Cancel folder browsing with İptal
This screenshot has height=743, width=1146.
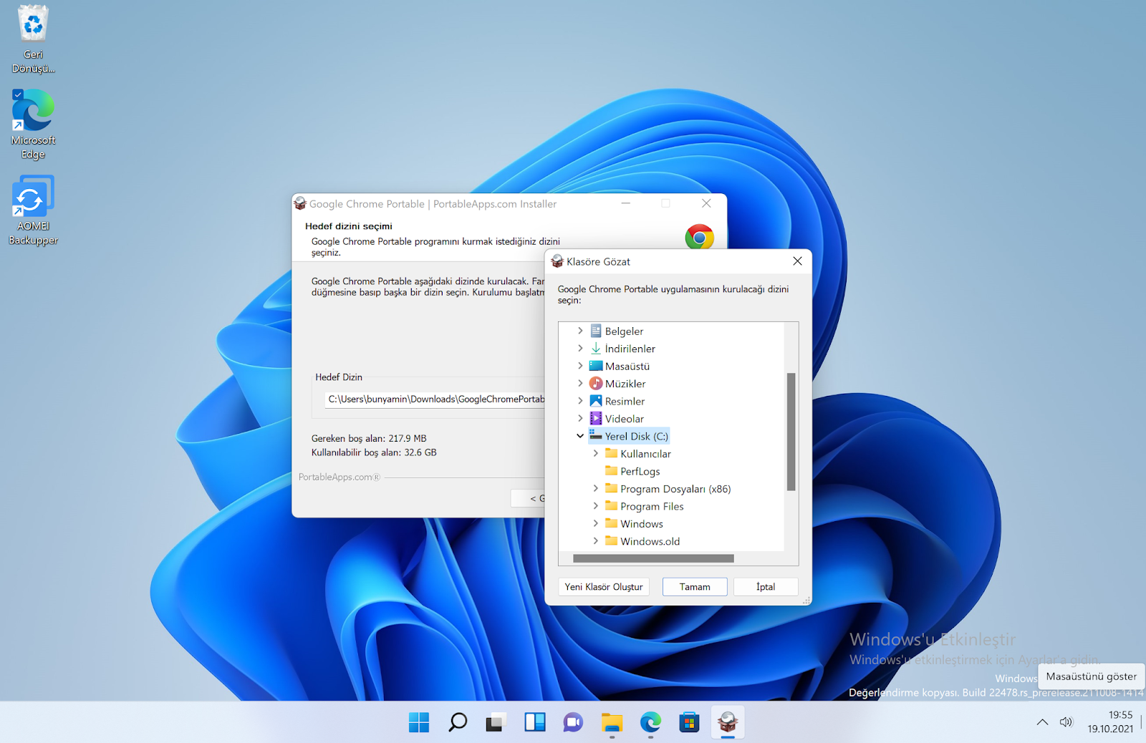pos(766,587)
